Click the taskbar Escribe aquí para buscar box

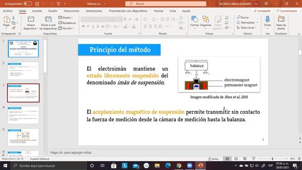(49, 166)
